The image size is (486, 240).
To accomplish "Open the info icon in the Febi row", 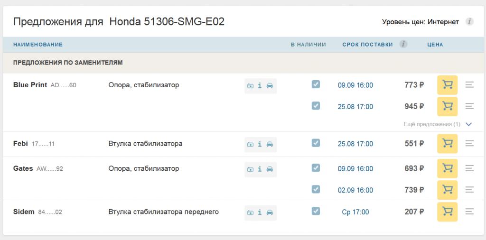I will pos(260,144).
